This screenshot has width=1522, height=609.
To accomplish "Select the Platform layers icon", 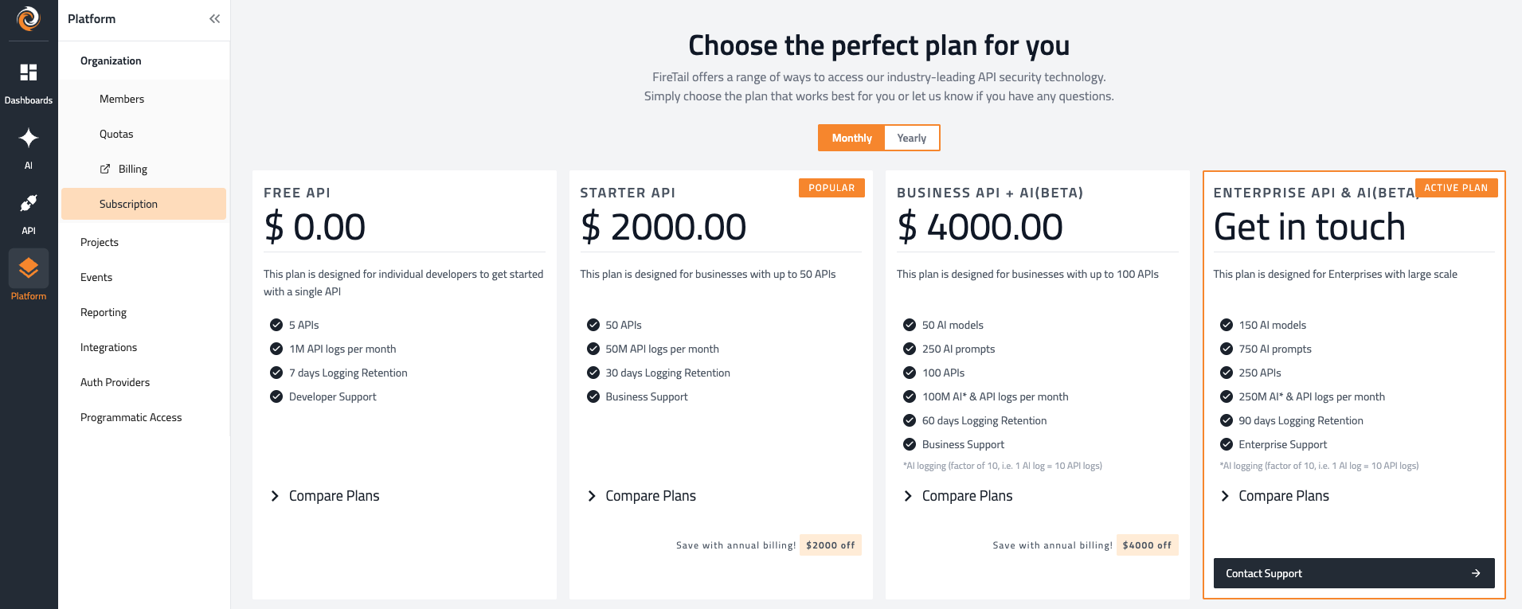I will click(29, 268).
